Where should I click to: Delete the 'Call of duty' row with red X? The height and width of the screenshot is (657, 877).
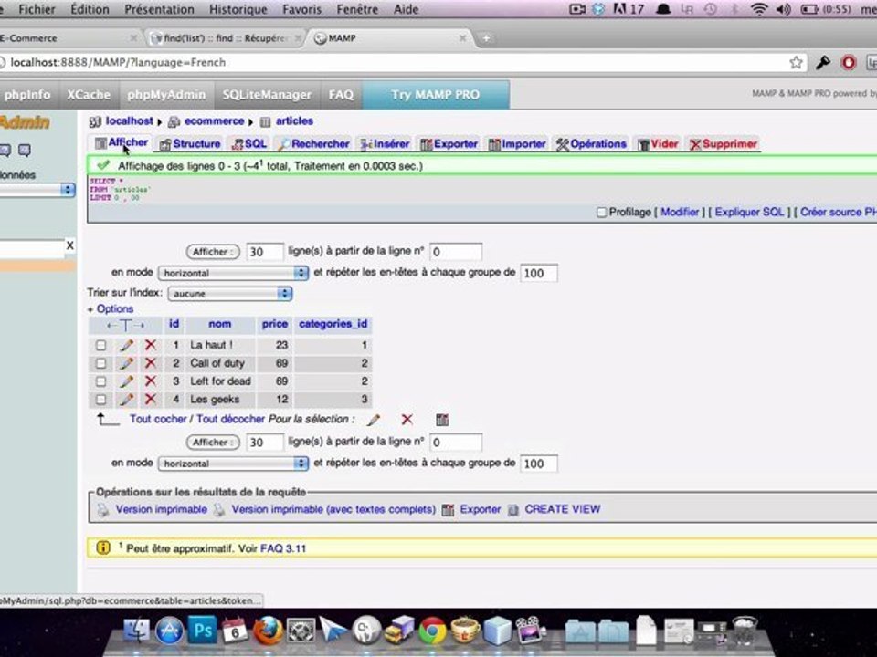point(150,363)
